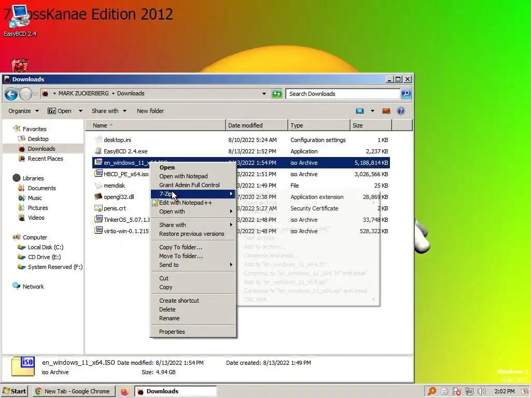
Task: Toggle the preview pane icon
Action: [386, 111]
